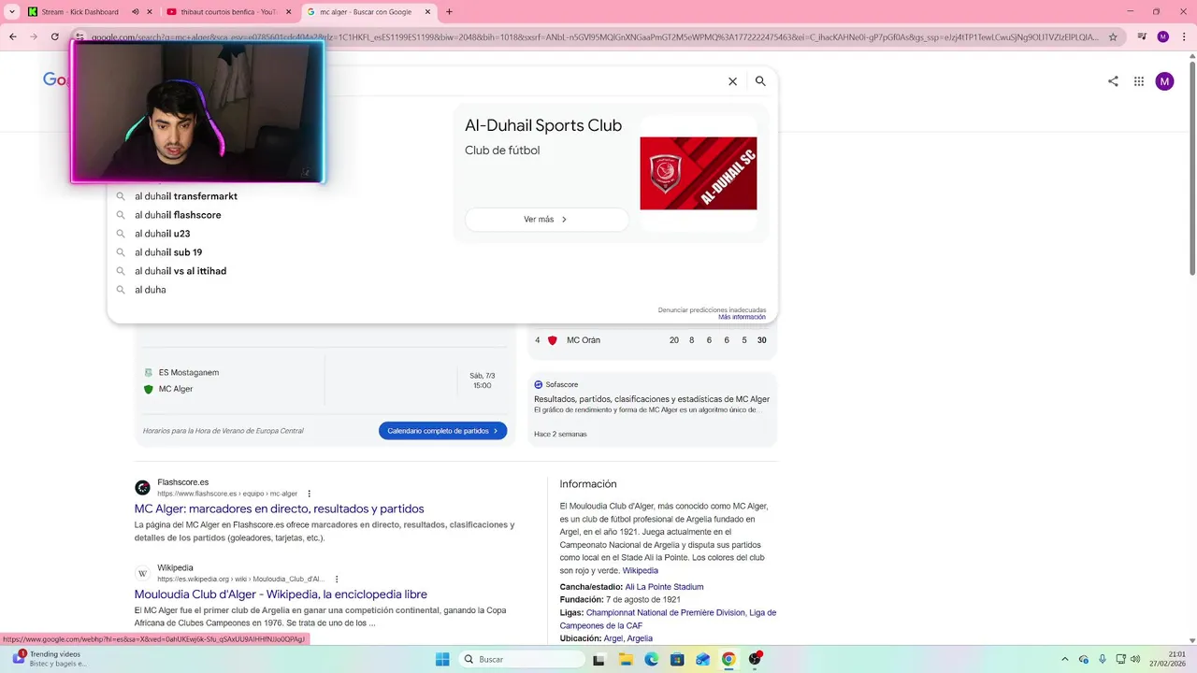Image resolution: width=1197 pixels, height=673 pixels.
Task: Open the Google apps grid
Action: [x=1139, y=81]
